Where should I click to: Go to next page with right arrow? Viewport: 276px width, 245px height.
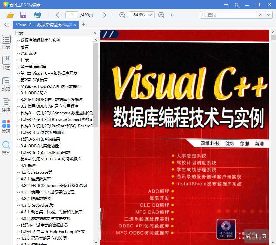click(x=103, y=15)
